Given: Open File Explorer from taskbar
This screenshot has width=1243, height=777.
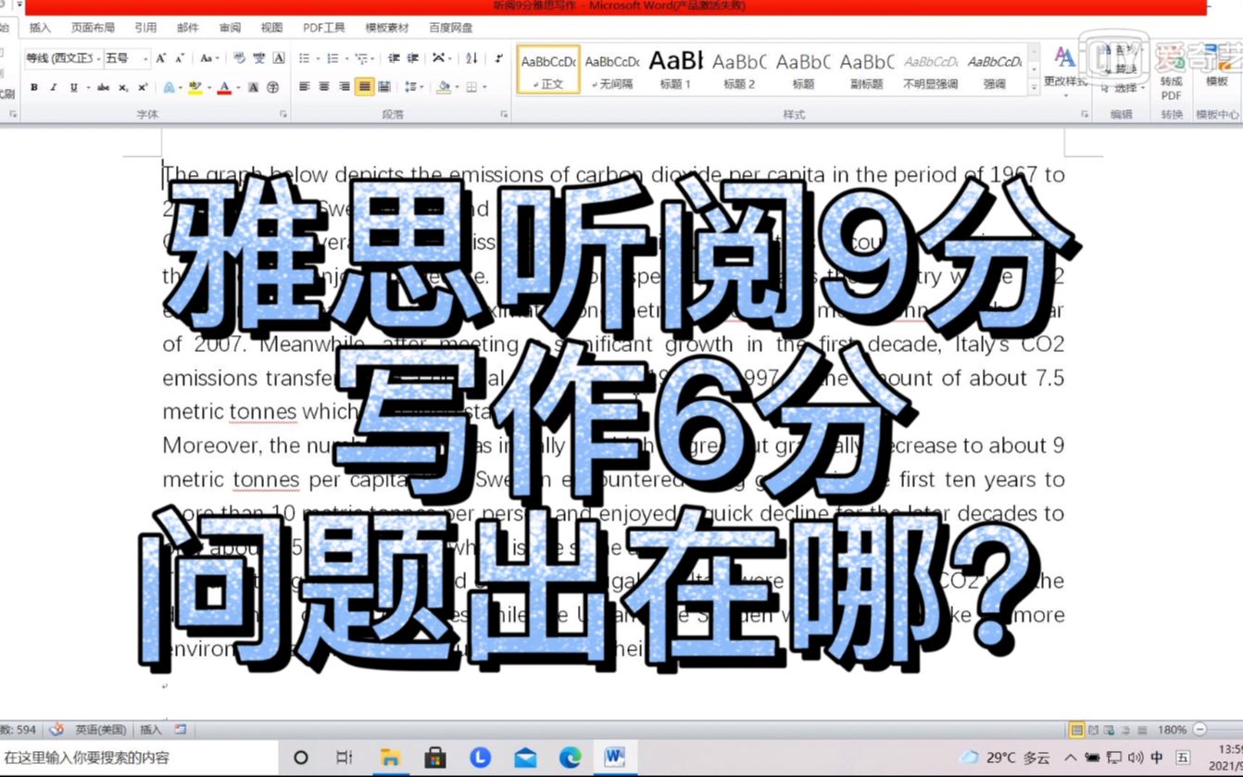Looking at the screenshot, I should click(x=389, y=758).
